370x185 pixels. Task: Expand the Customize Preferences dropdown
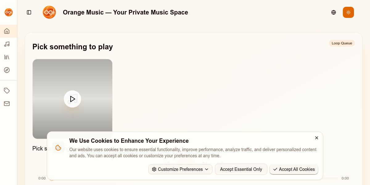180,169
